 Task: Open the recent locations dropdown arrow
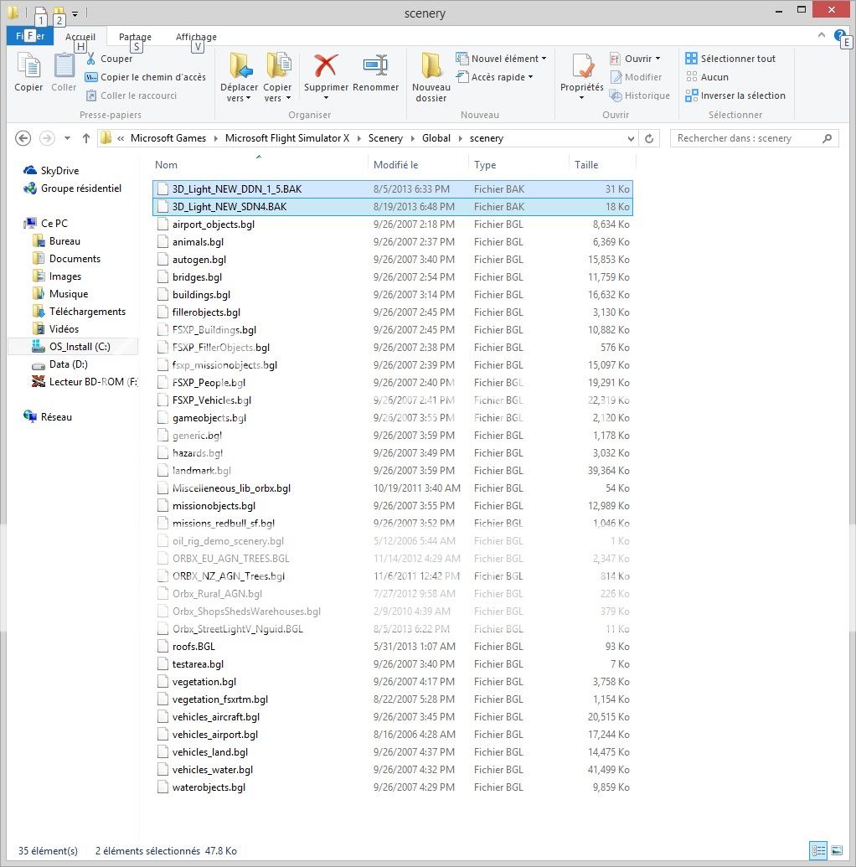[67, 138]
